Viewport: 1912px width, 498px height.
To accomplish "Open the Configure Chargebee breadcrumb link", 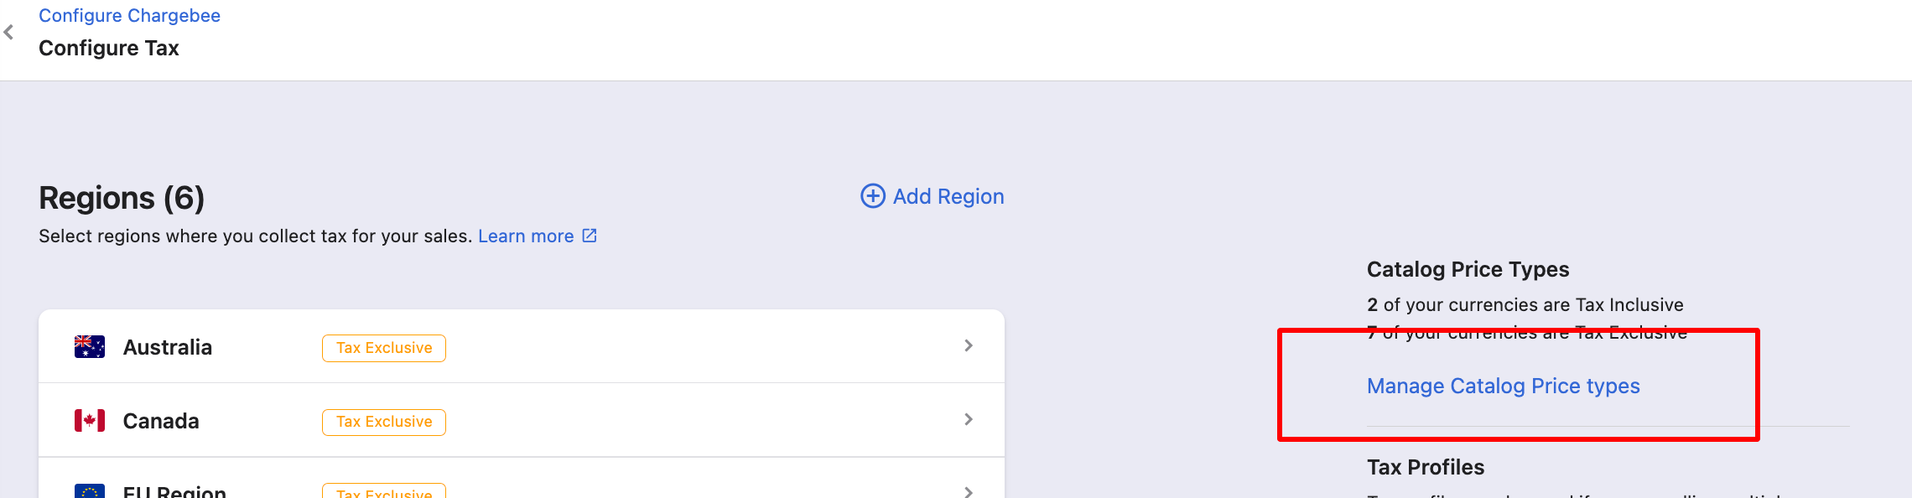I will 129,16.
